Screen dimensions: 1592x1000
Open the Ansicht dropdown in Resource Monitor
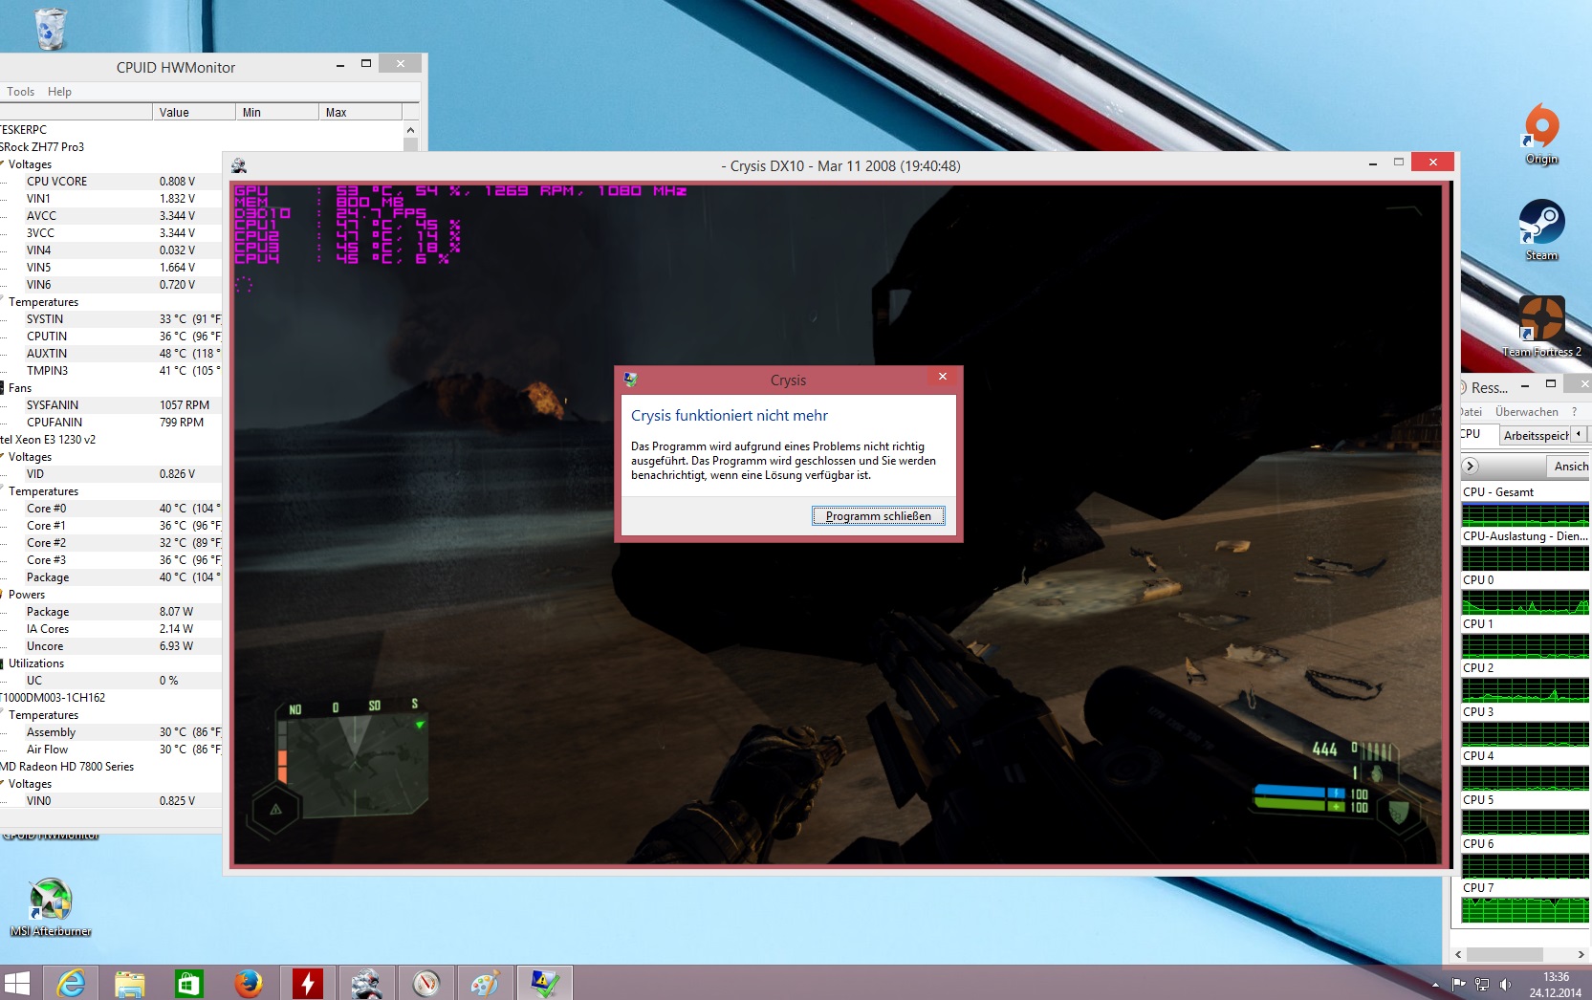coord(1570,467)
